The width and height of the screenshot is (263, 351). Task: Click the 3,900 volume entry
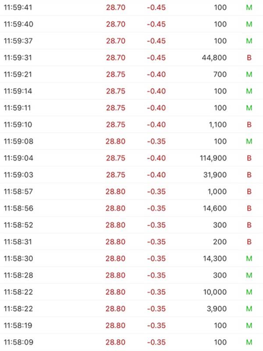216,309
